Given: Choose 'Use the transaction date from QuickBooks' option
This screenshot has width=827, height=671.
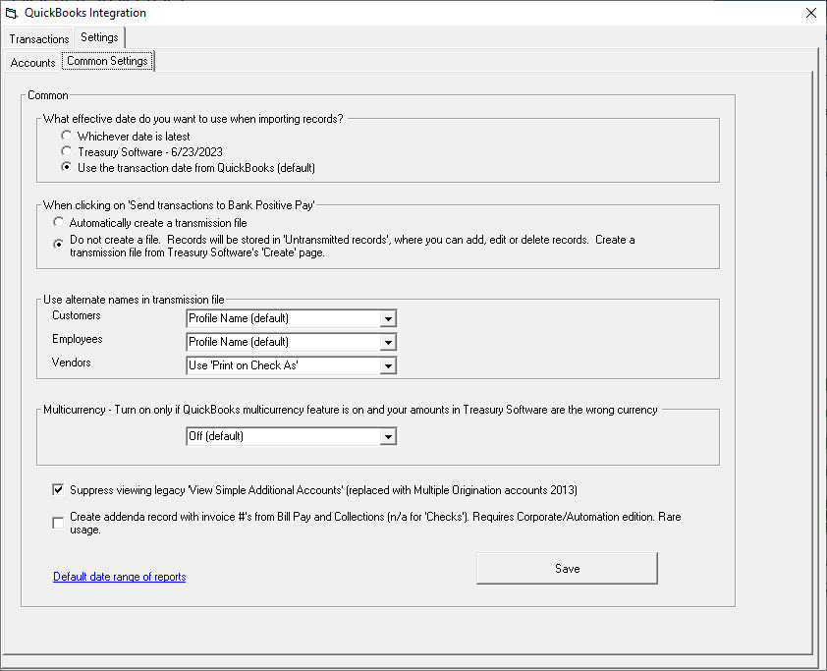Looking at the screenshot, I should click(x=66, y=167).
